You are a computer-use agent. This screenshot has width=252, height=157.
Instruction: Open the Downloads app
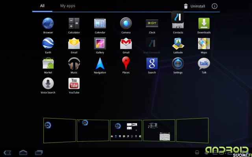[204, 24]
